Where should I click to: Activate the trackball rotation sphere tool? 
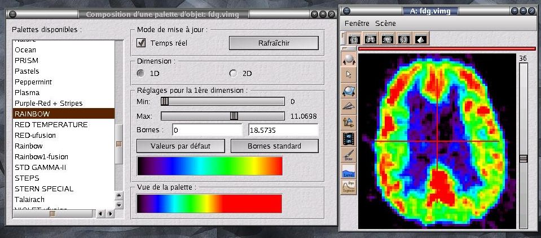(x=348, y=58)
